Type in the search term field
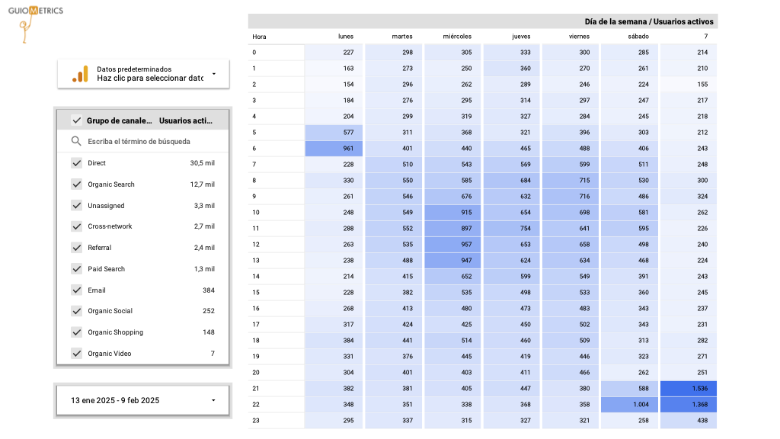The image size is (780, 439). [149, 142]
